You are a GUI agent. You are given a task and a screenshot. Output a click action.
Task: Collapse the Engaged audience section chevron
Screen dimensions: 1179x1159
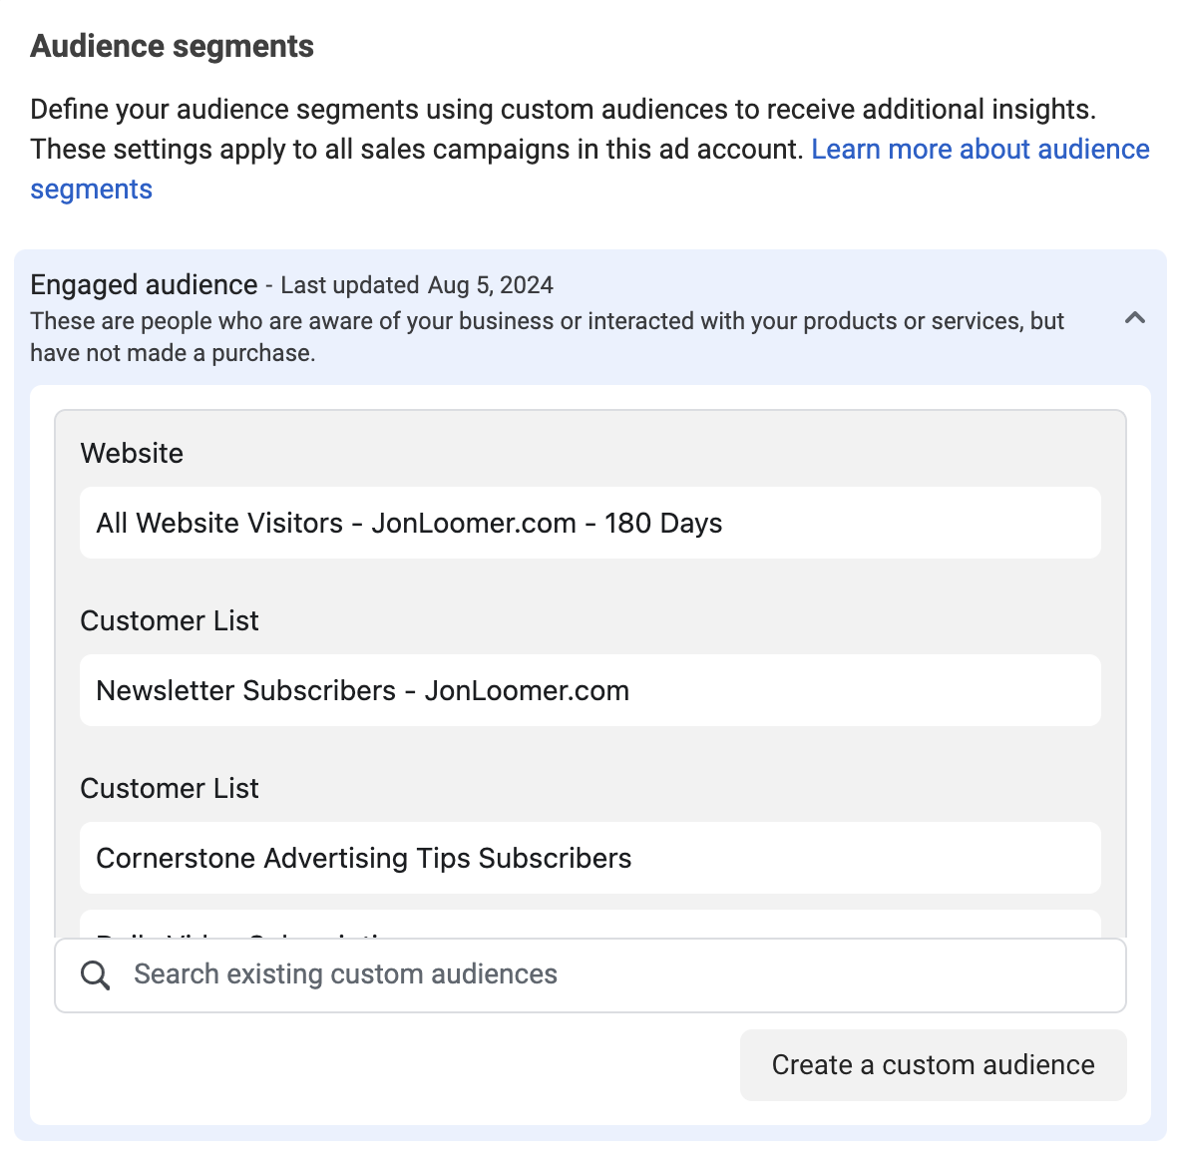click(x=1134, y=318)
